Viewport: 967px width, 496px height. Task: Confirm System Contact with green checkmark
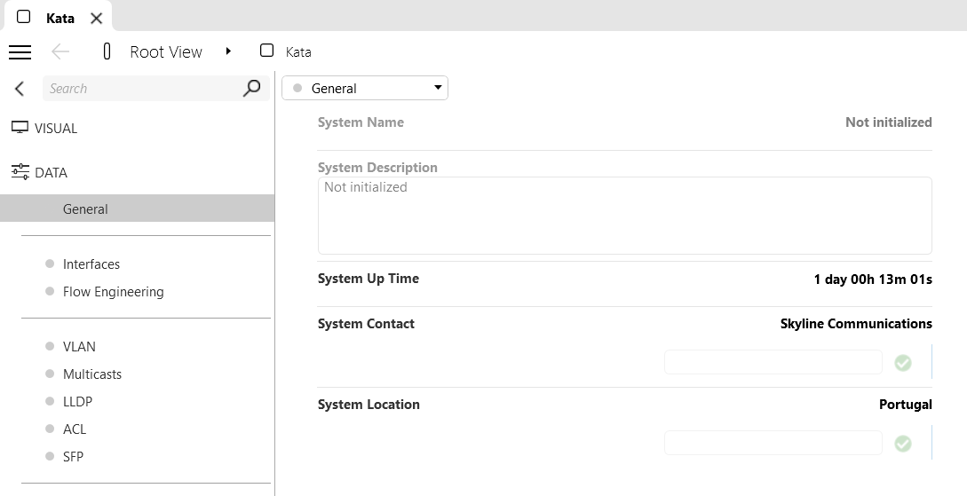903,363
